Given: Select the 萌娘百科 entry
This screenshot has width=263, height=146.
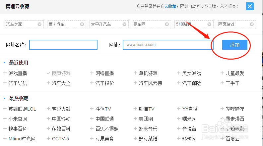Looking at the screenshot, I should [x=61, y=129].
